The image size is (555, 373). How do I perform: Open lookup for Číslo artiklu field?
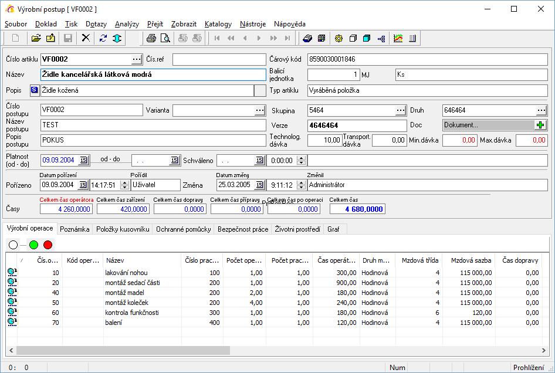(137, 59)
